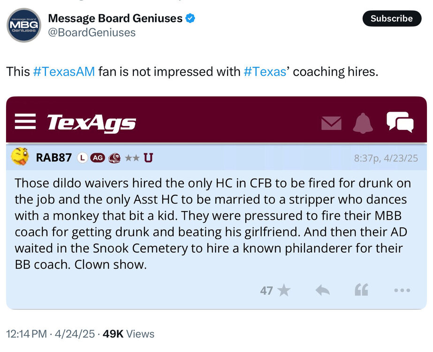
Task: Quote the post with quotation icon
Action: pyautogui.click(x=361, y=291)
